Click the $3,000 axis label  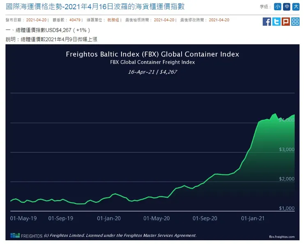tap(287, 150)
